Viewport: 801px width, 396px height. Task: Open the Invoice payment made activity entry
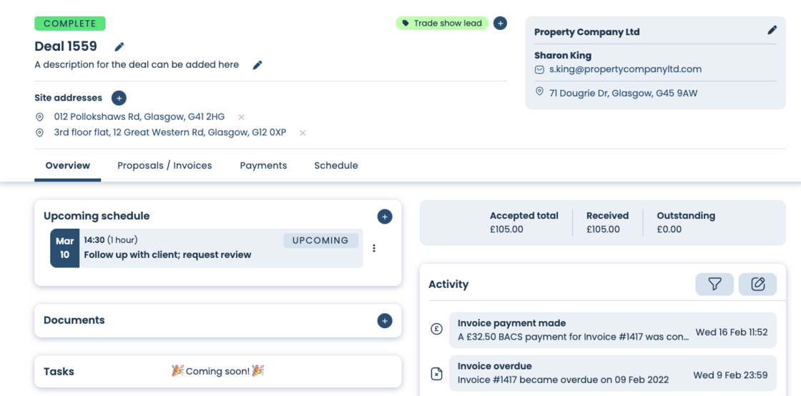[x=612, y=330]
